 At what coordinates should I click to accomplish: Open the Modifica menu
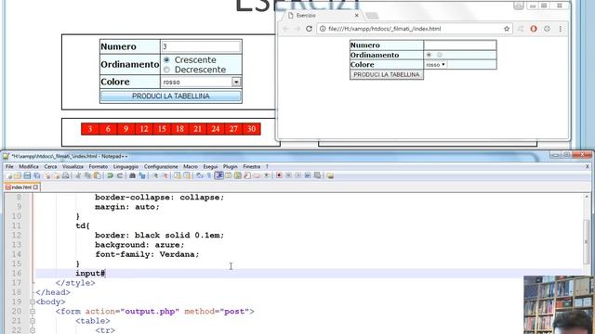click(29, 167)
